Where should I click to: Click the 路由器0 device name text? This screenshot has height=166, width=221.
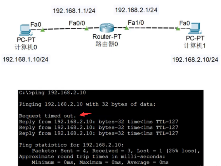pyautogui.click(x=107, y=44)
